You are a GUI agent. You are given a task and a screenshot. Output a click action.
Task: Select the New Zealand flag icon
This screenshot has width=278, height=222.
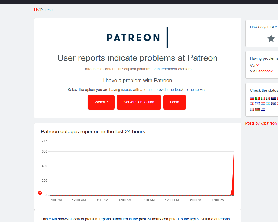274,98
